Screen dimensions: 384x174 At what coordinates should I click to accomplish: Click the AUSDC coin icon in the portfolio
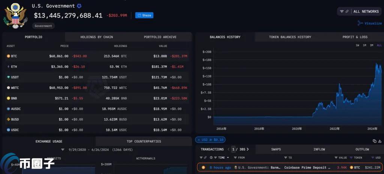8,109
